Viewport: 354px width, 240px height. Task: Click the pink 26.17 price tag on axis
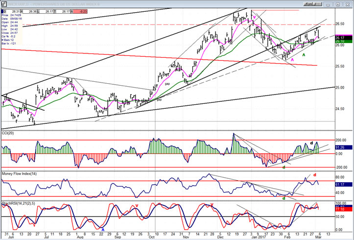(x=341, y=37)
